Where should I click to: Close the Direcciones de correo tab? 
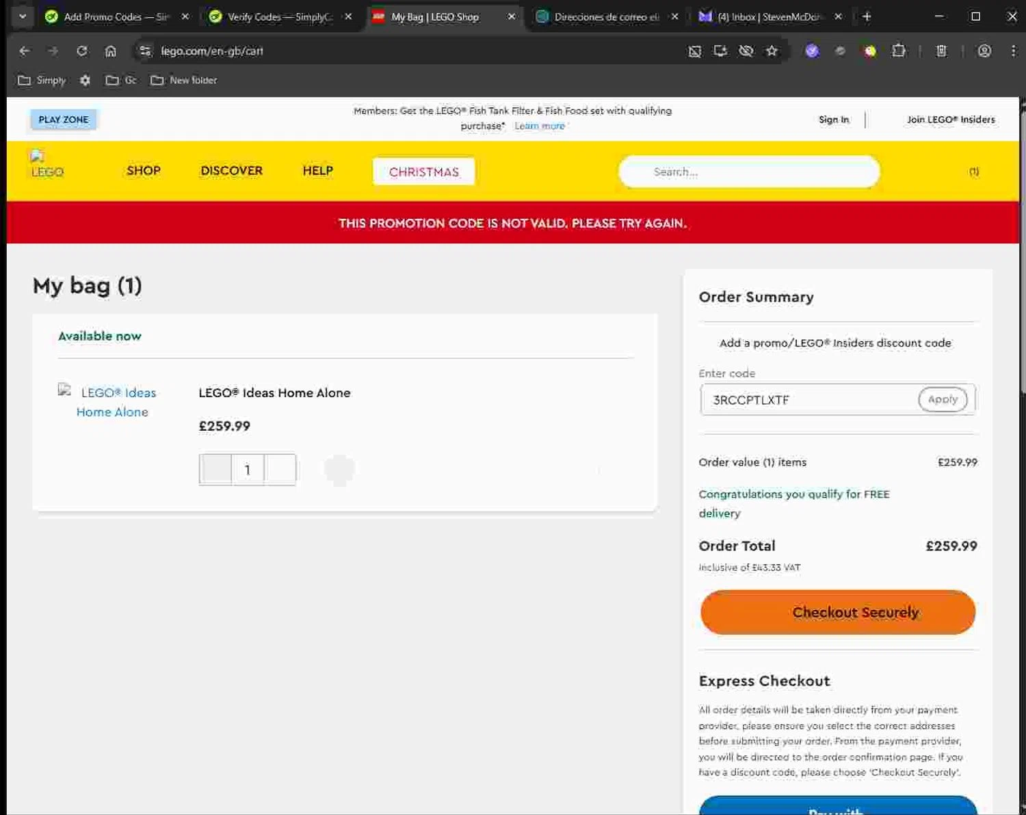click(674, 16)
